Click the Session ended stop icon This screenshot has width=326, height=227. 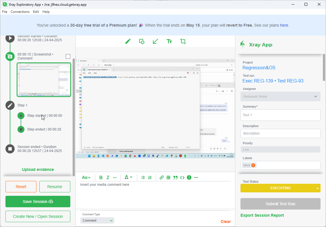(10, 149)
